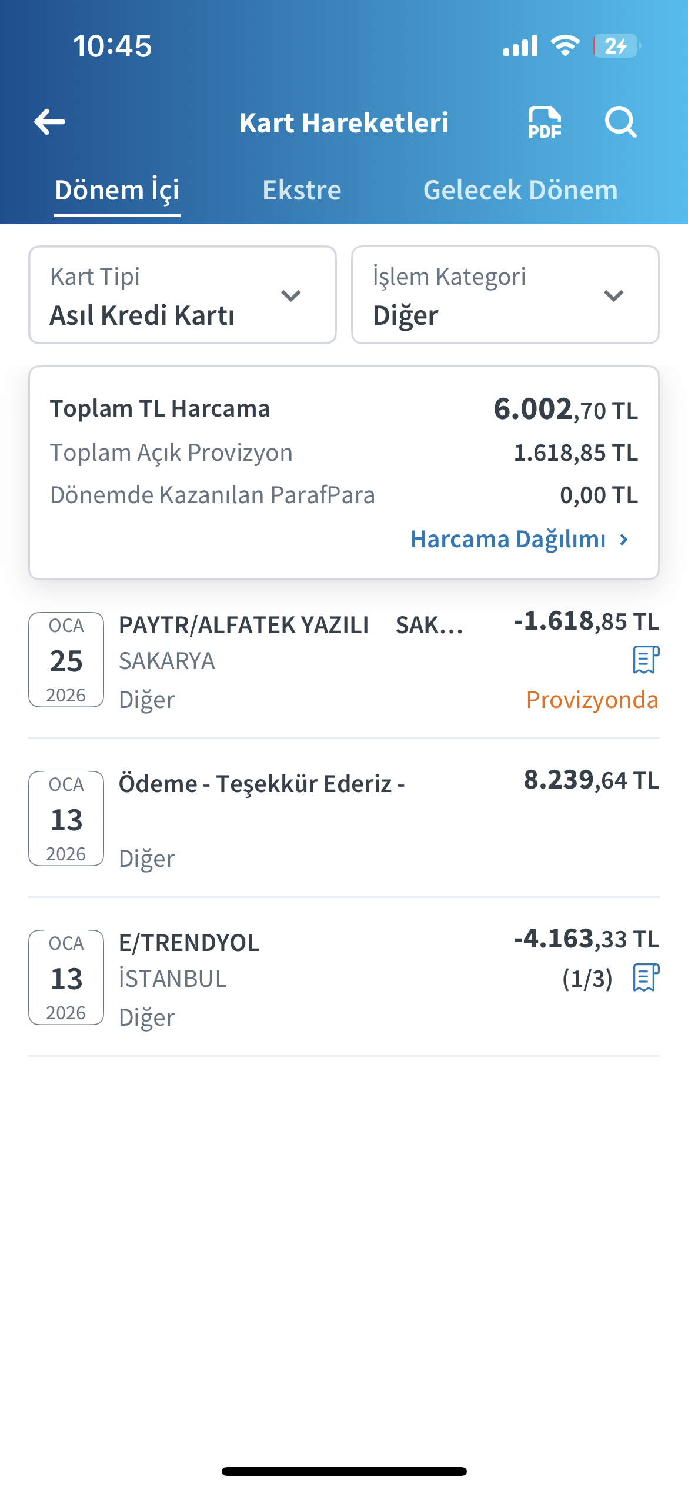This screenshot has width=688, height=1490.
Task: Open the Ödeme - Teşekkür Ederiz entry
Action: pyautogui.click(x=344, y=819)
